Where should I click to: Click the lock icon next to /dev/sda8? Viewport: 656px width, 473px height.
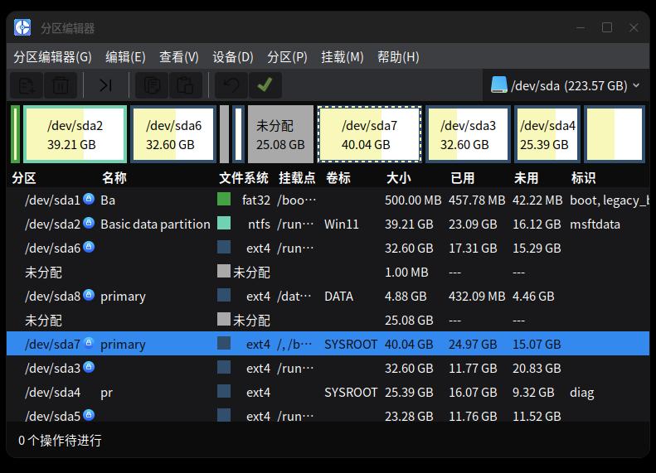[x=88, y=295]
